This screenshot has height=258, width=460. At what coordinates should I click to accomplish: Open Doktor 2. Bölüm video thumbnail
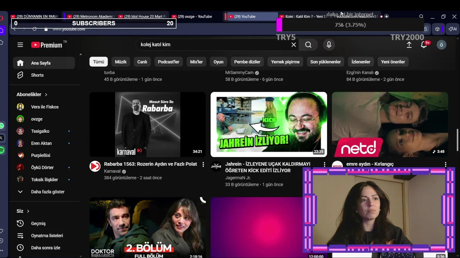pyautogui.click(x=147, y=228)
